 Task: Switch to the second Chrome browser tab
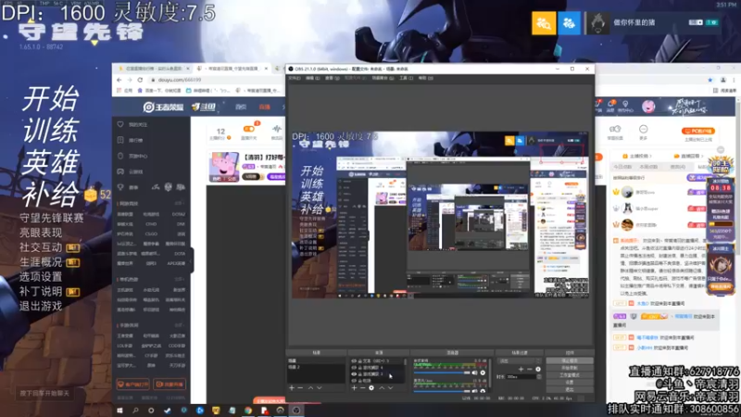pos(232,69)
